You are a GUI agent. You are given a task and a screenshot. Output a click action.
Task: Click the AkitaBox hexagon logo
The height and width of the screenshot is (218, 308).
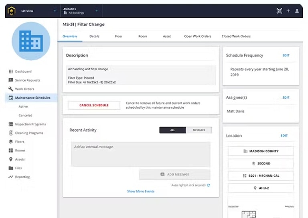coord(11,11)
